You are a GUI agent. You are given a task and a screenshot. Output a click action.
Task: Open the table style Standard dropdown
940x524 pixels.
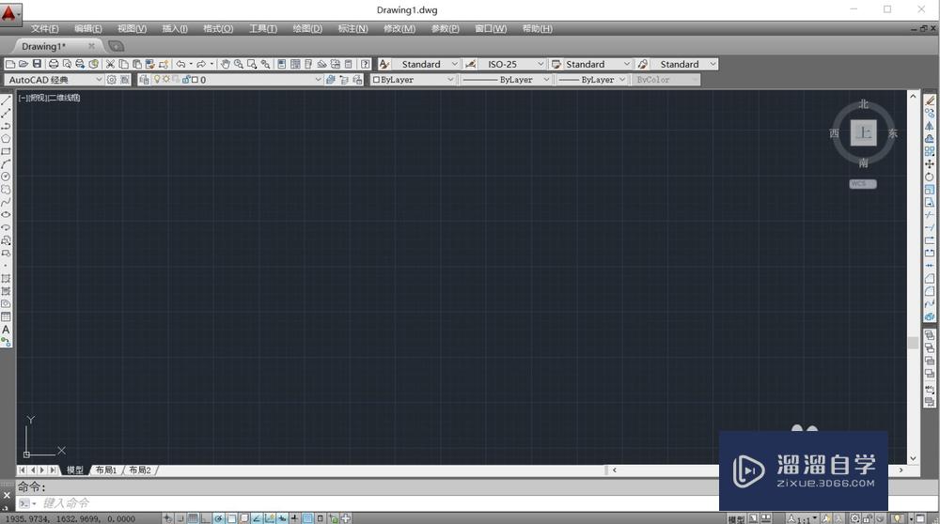pyautogui.click(x=626, y=64)
